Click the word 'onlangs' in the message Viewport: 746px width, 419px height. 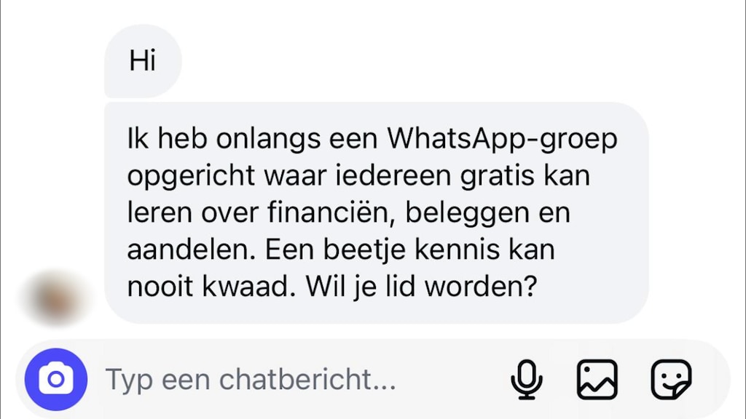[x=268, y=140]
